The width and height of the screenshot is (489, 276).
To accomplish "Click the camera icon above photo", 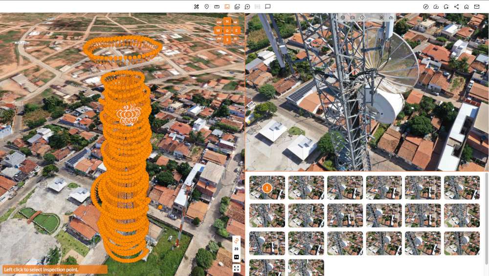I will point(353,18).
